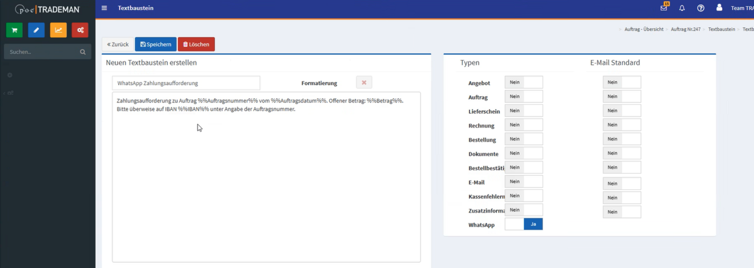Open the mail inbox icon with badge 15

664,7
